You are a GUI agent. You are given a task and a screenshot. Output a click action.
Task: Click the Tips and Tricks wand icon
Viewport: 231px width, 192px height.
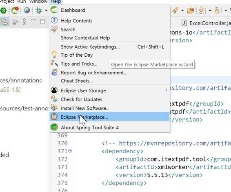tap(54, 63)
